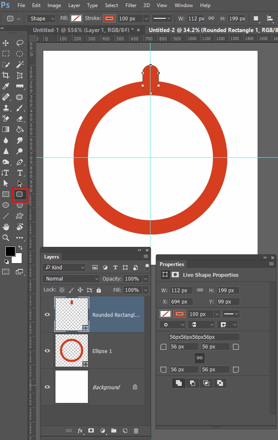Select the Gradient tool
Image resolution: width=278 pixels, height=440 pixels.
5,129
